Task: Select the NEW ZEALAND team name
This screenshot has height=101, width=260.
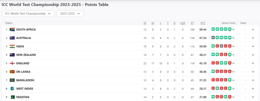Action: click(26, 55)
